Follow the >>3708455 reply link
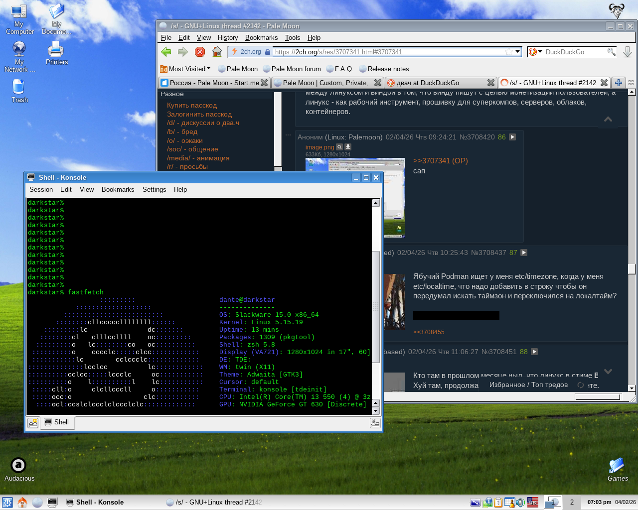This screenshot has height=510, width=638. pos(429,332)
